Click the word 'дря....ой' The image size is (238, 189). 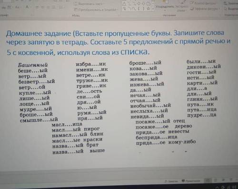[89, 102]
